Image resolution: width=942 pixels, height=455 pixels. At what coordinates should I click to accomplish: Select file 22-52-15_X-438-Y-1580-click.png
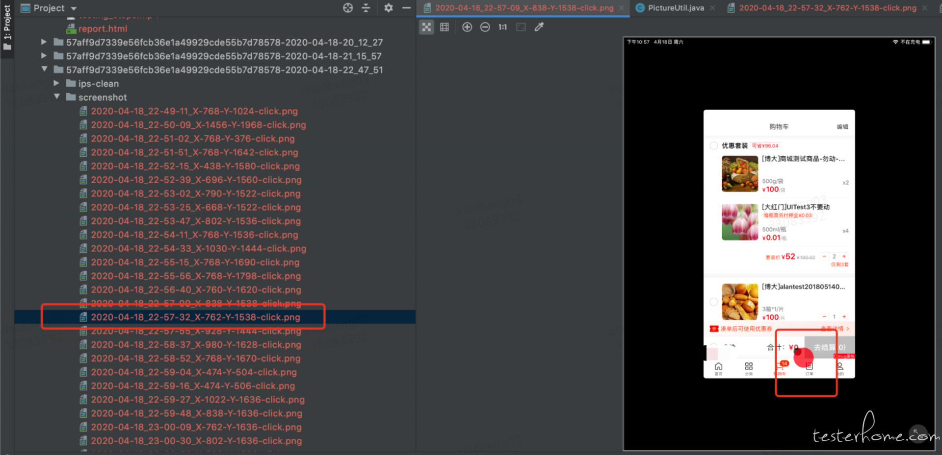[x=195, y=166]
